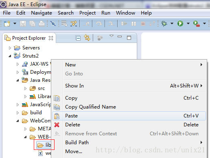Select the Servers folder

27,48
